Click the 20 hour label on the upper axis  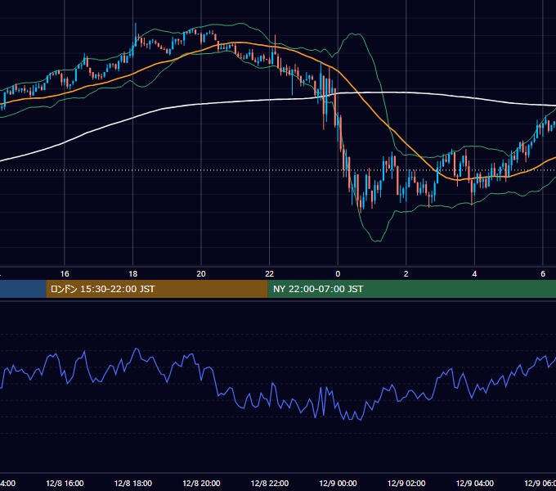[201, 274]
